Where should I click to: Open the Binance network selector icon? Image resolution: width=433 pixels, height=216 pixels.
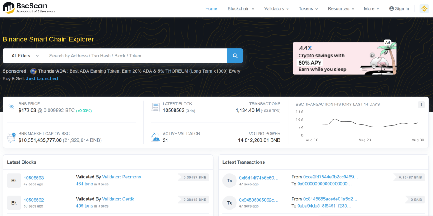click(x=424, y=8)
